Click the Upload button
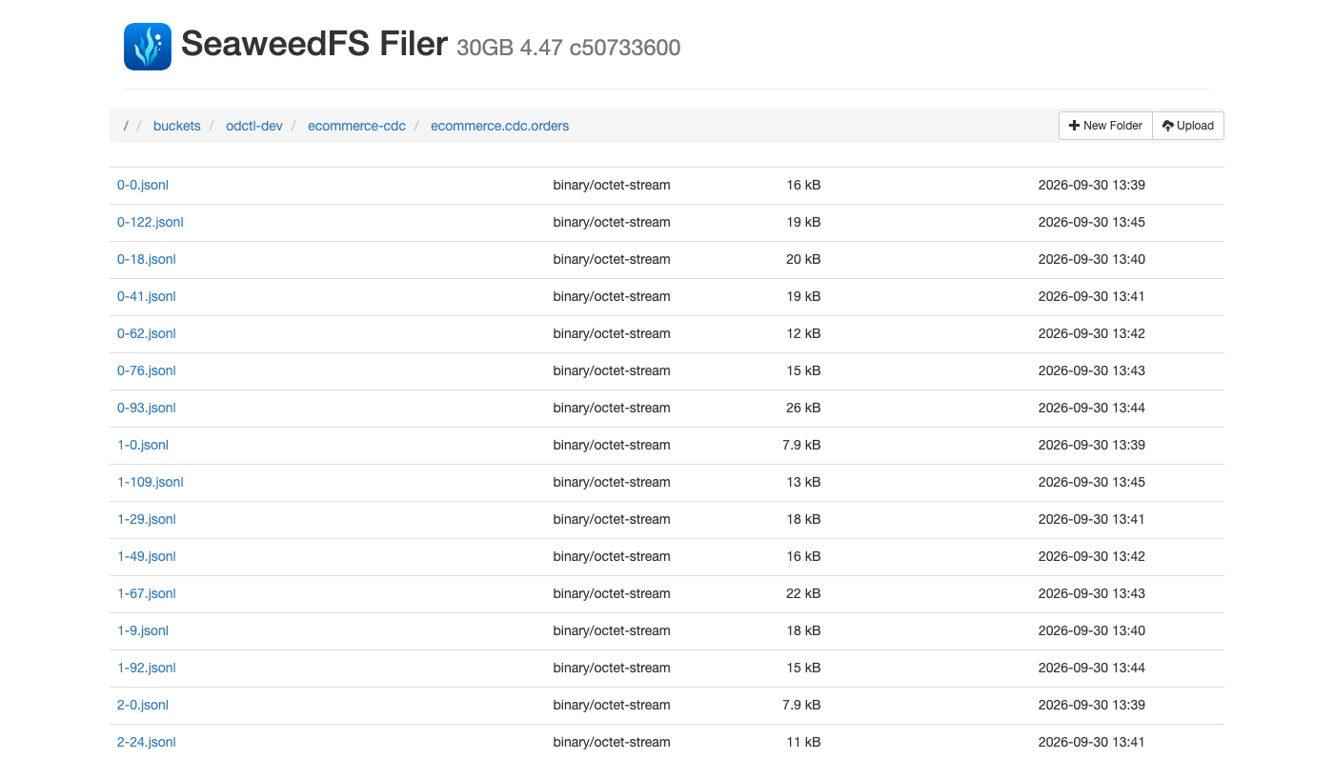 click(1188, 126)
